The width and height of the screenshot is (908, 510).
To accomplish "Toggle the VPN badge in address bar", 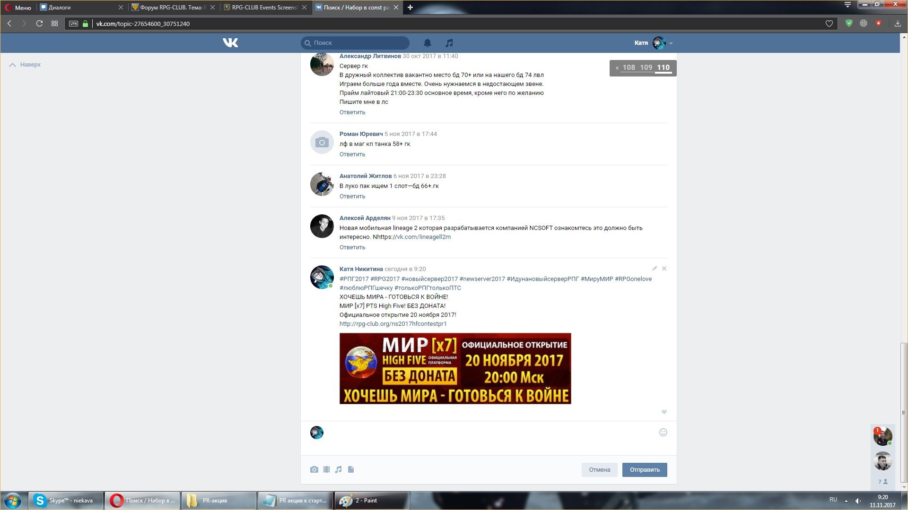I will [x=73, y=24].
